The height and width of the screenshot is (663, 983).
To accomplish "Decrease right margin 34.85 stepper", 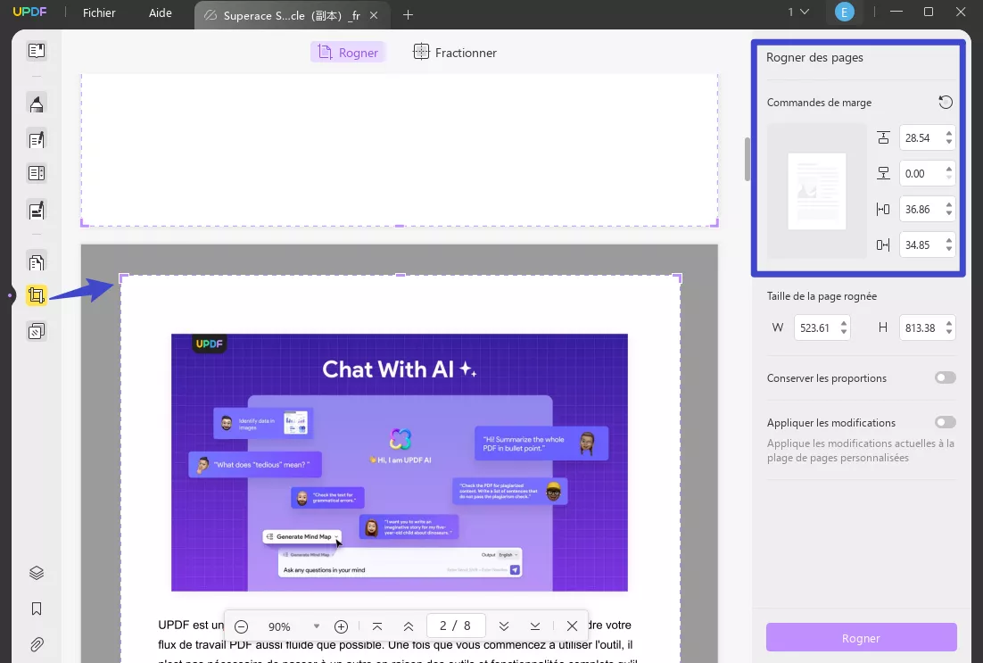I will pyautogui.click(x=948, y=249).
